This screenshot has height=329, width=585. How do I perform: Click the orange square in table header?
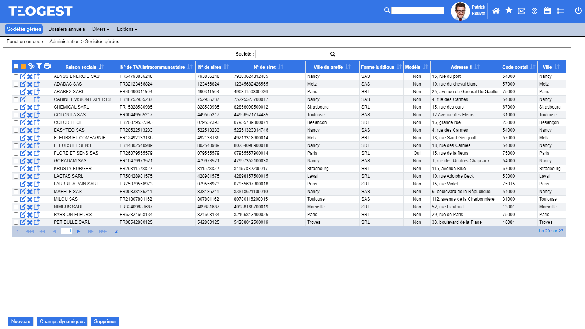coord(23,67)
